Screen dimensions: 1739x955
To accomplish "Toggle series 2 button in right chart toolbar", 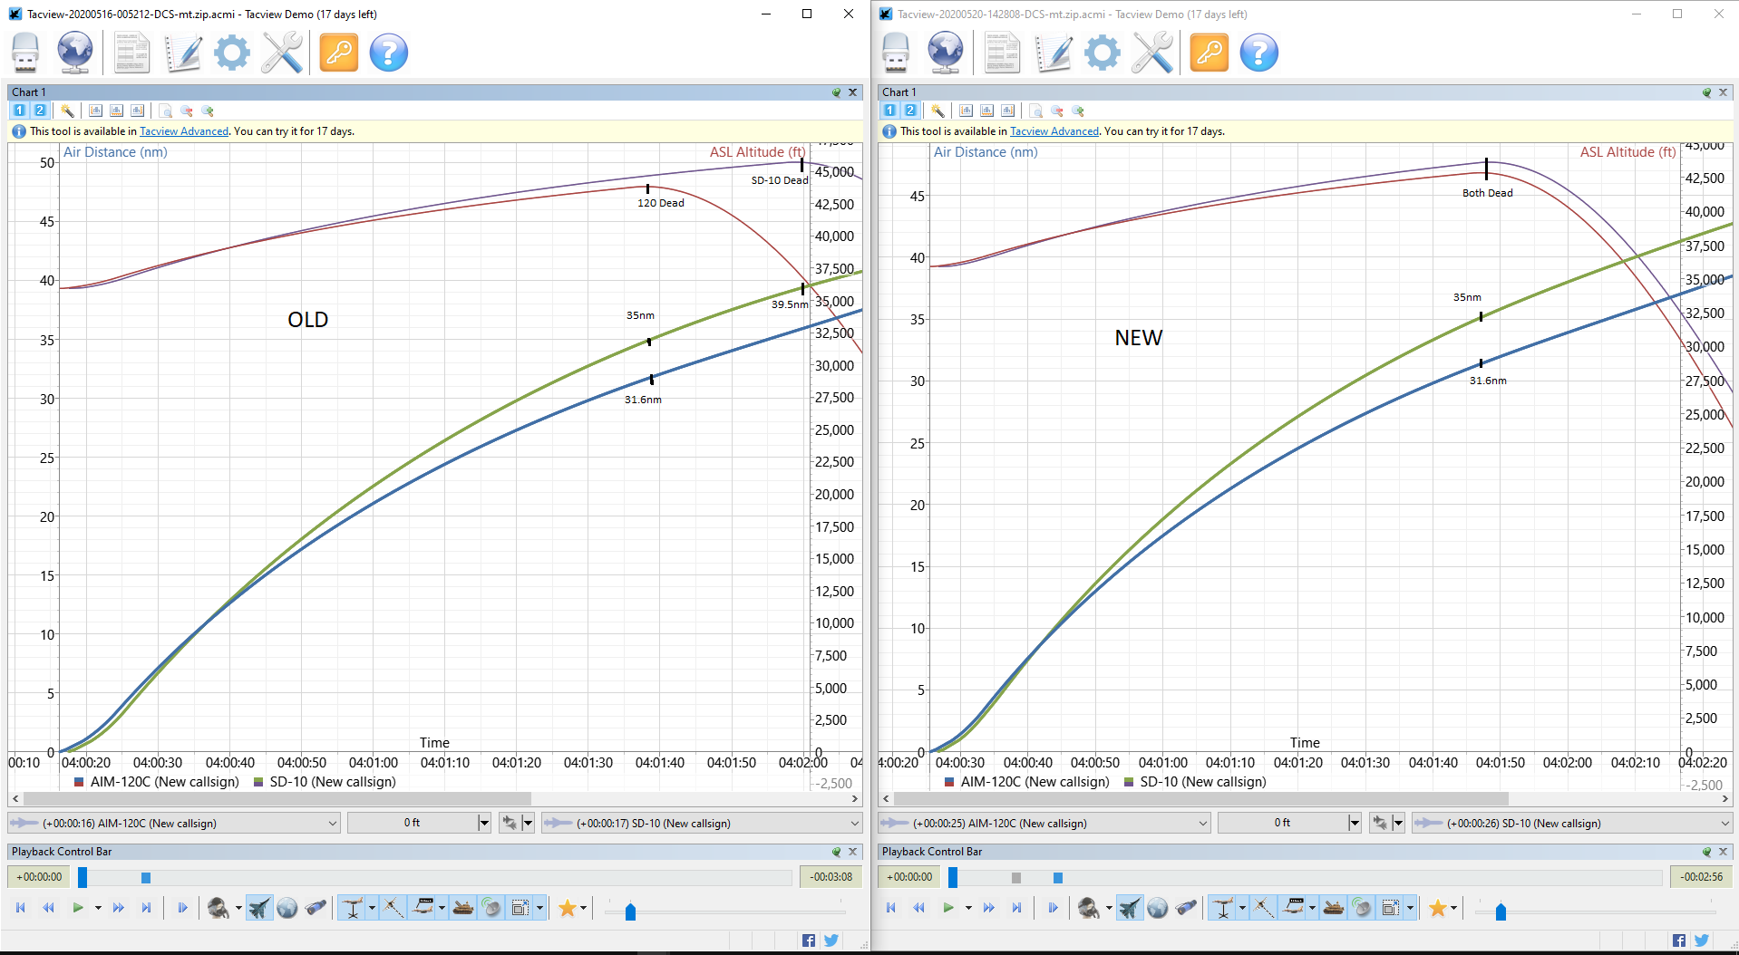I will point(910,111).
